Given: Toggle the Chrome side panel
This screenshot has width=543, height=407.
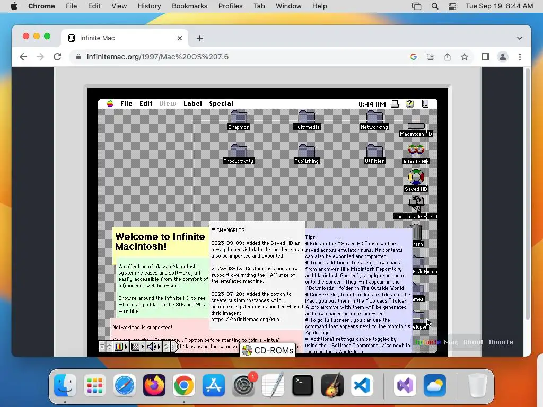Looking at the screenshot, I should click(x=486, y=57).
